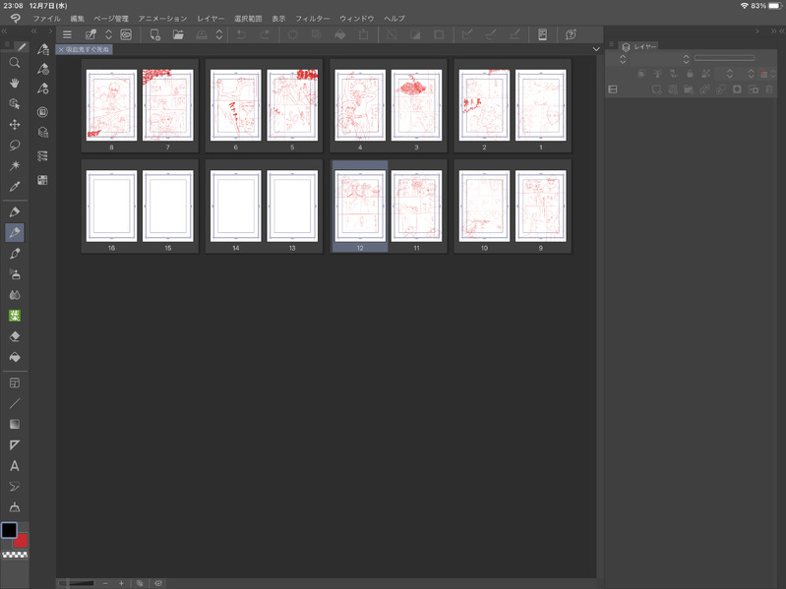Click the smartphone companion mode icon
The height and width of the screenshot is (589, 786).
[542, 34]
